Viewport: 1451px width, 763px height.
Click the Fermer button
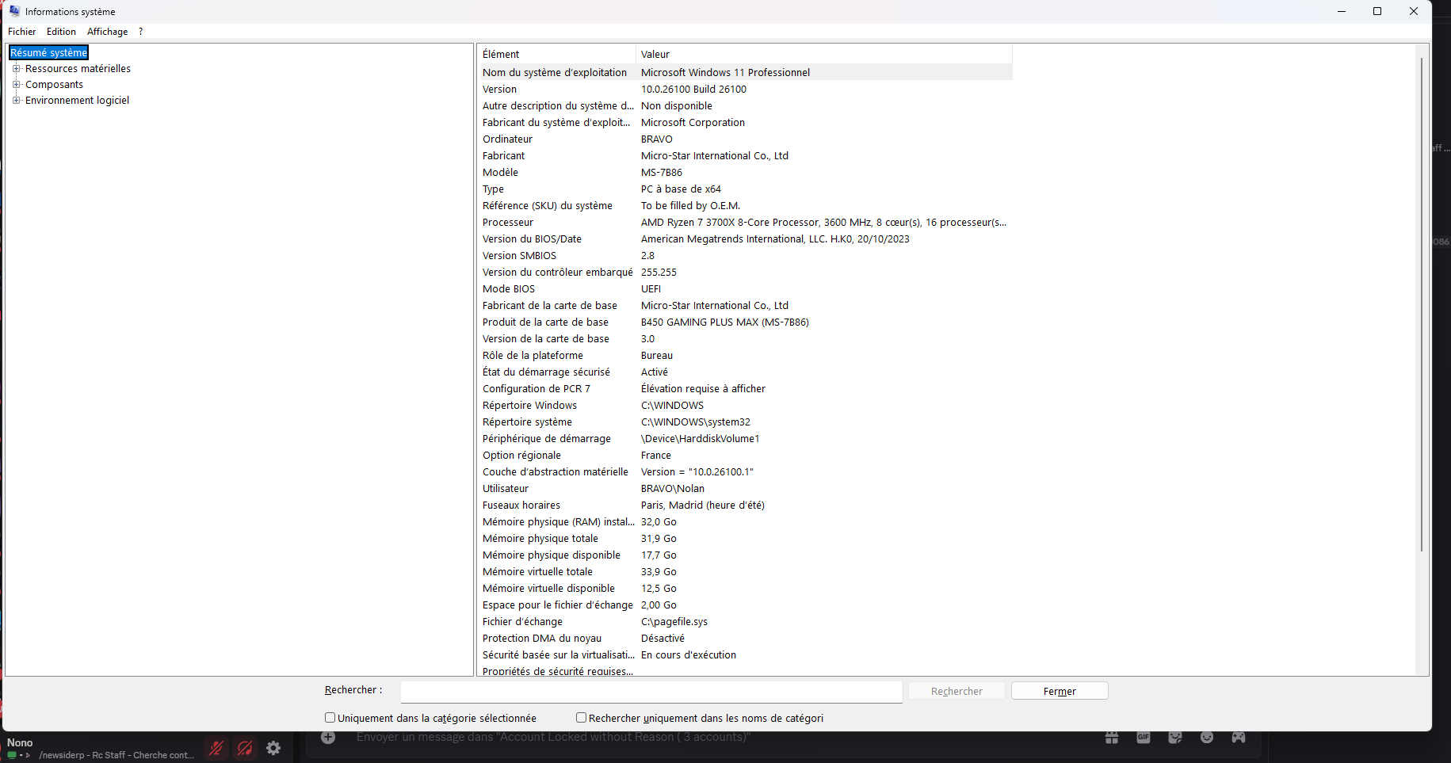click(x=1060, y=692)
